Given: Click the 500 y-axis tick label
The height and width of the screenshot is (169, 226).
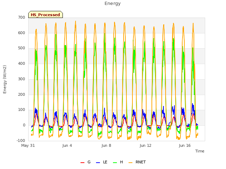Looking at the screenshot, I should pos(22,48).
